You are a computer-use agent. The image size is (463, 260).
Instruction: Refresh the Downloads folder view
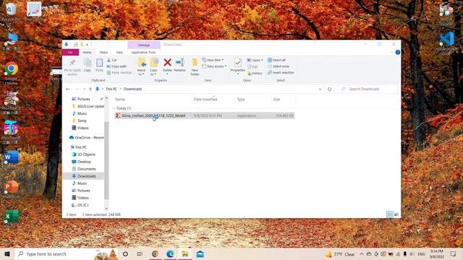[330, 89]
